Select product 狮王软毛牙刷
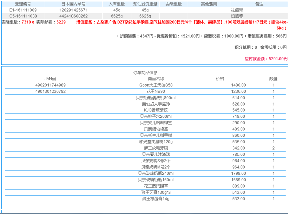Screen dimensions: 288x214 click(x=156, y=148)
